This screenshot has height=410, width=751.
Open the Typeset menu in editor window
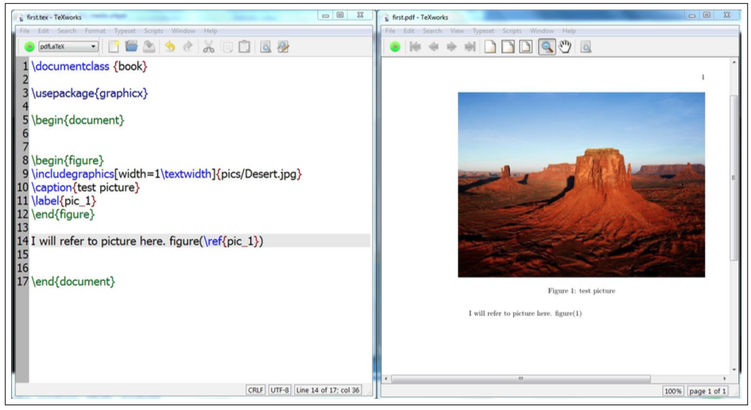[125, 31]
